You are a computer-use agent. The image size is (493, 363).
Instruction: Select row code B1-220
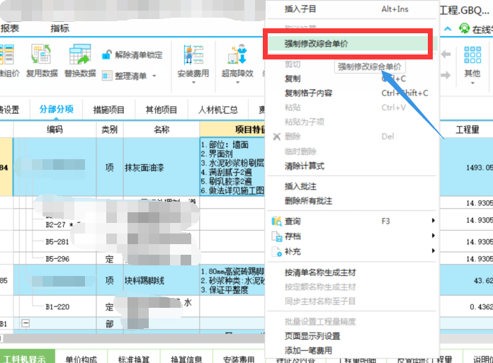click(57, 307)
